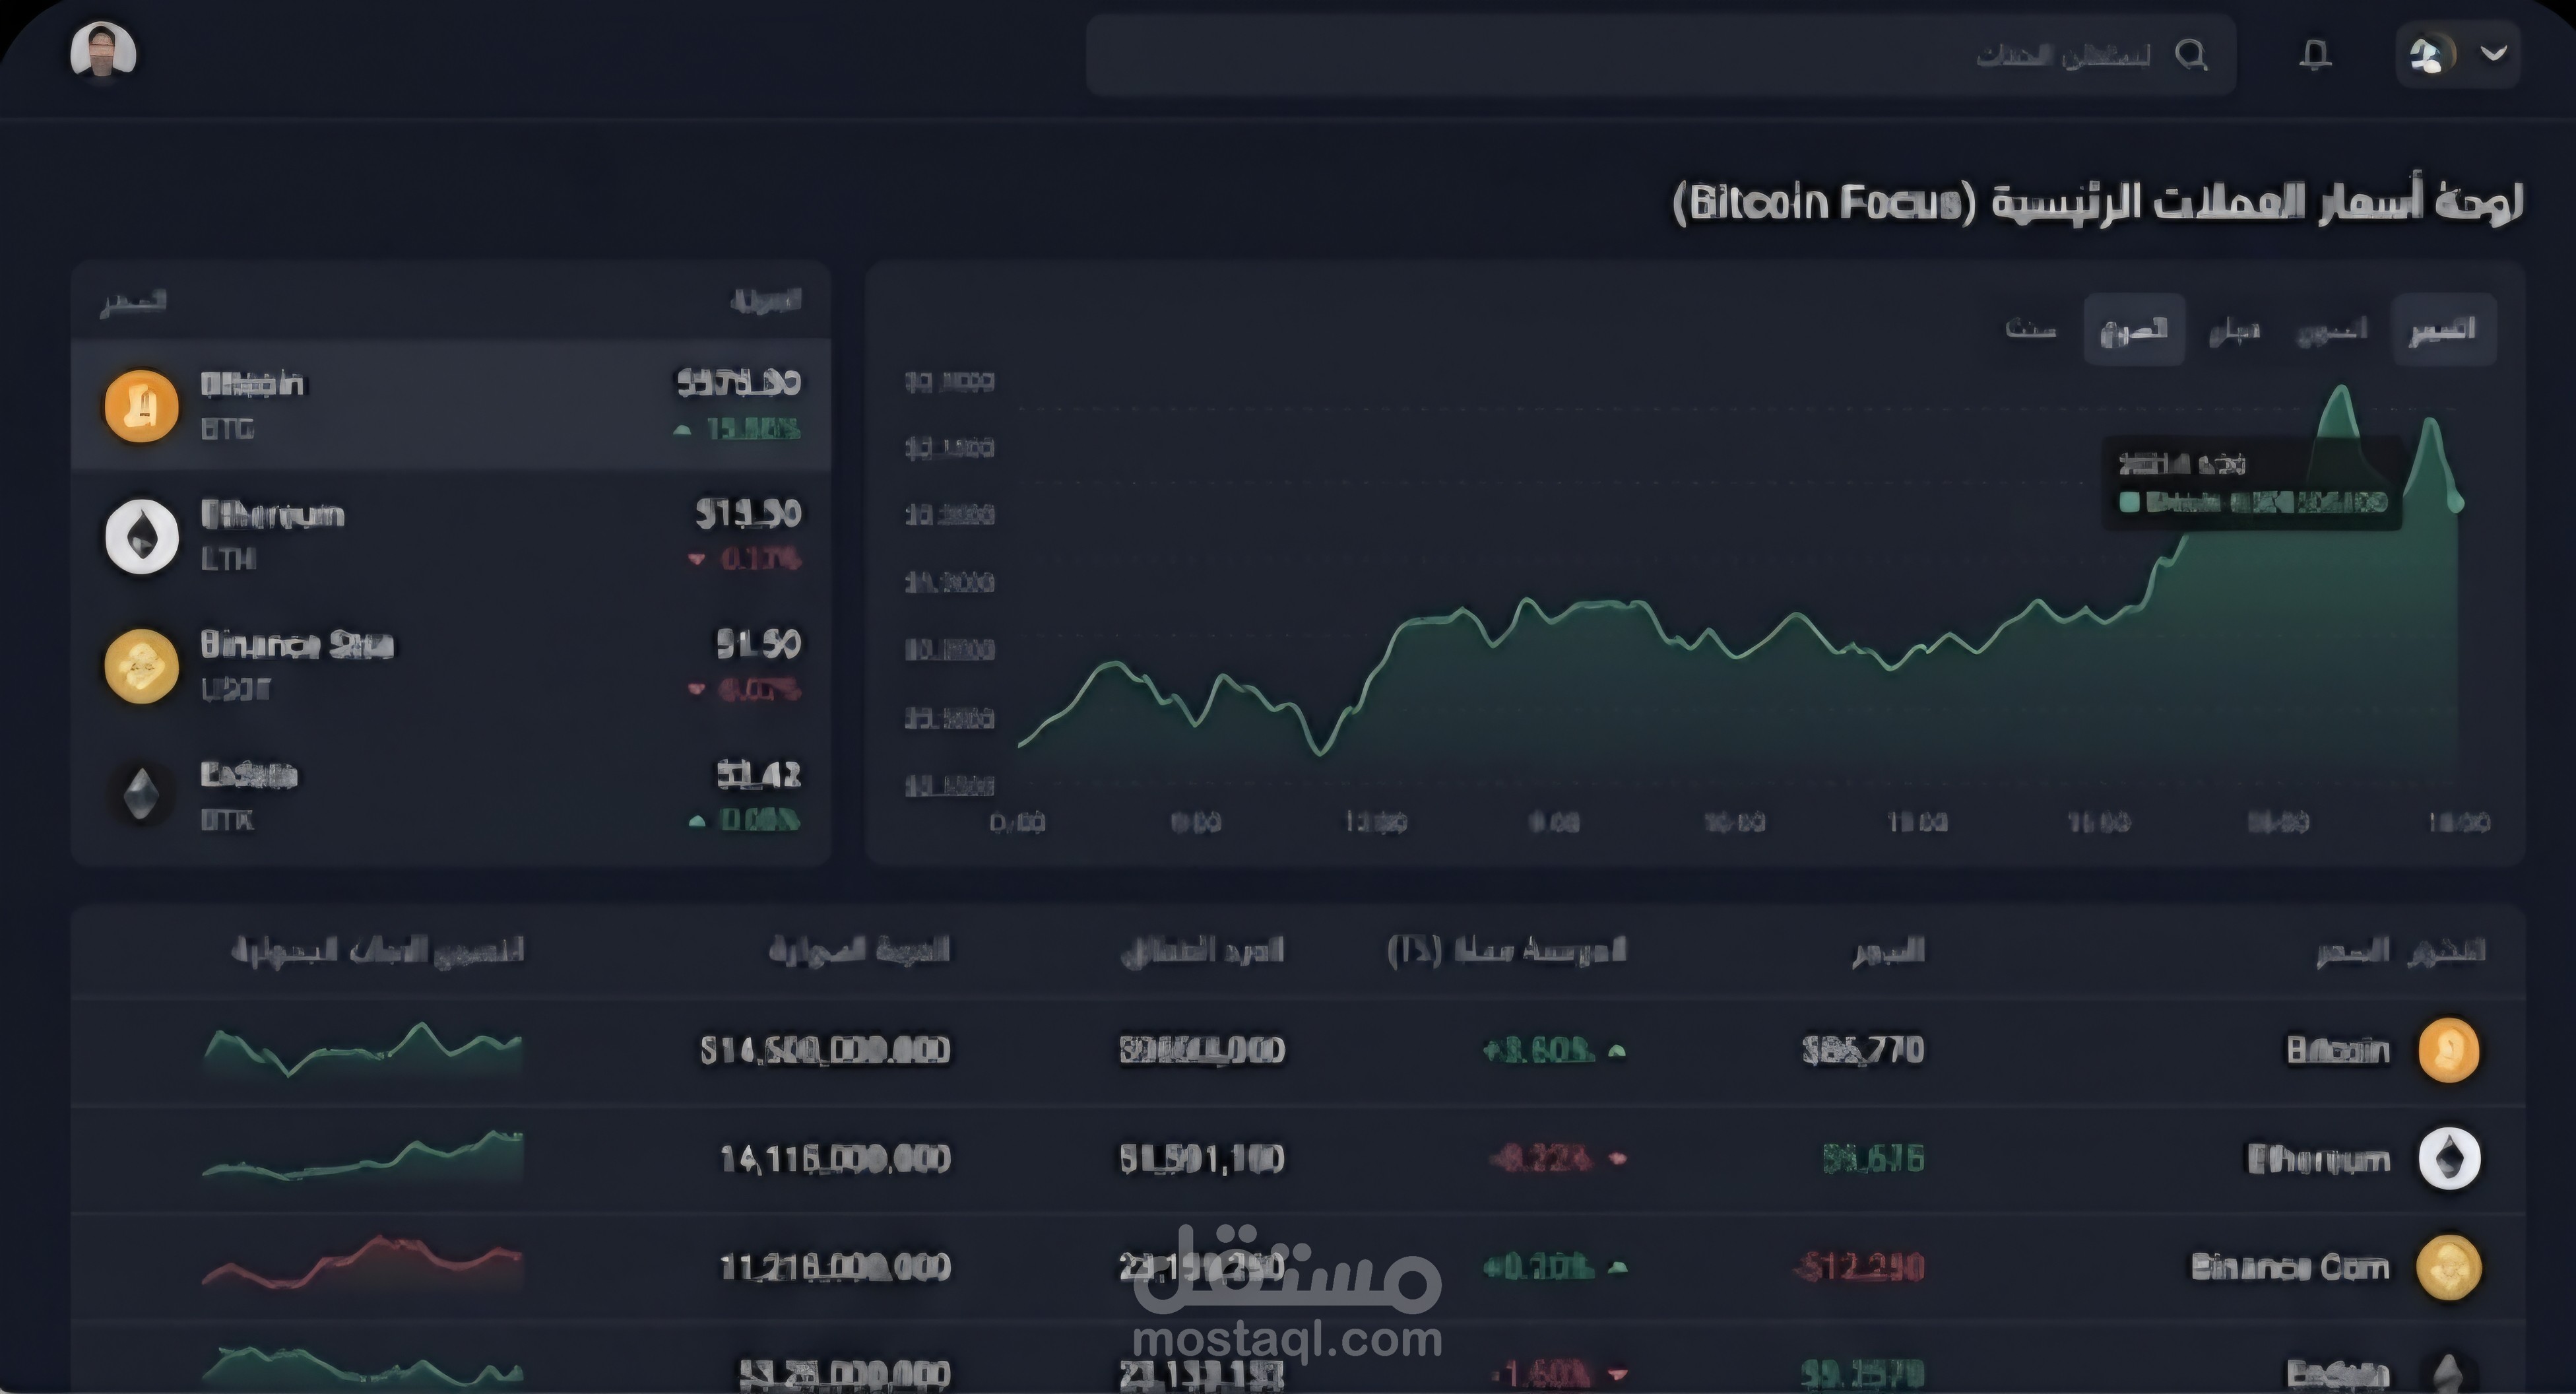Image resolution: width=2576 pixels, height=1394 pixels.
Task: Click the chart tooltip showing the Bitcoin value
Action: [x=2252, y=483]
